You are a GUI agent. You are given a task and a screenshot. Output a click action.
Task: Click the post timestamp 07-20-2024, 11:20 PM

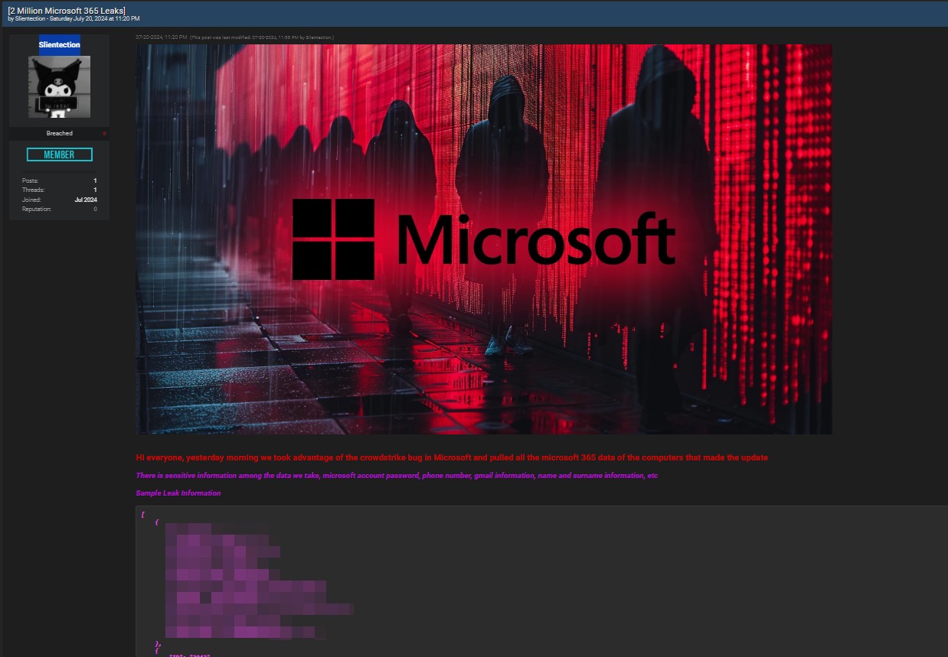coord(162,37)
